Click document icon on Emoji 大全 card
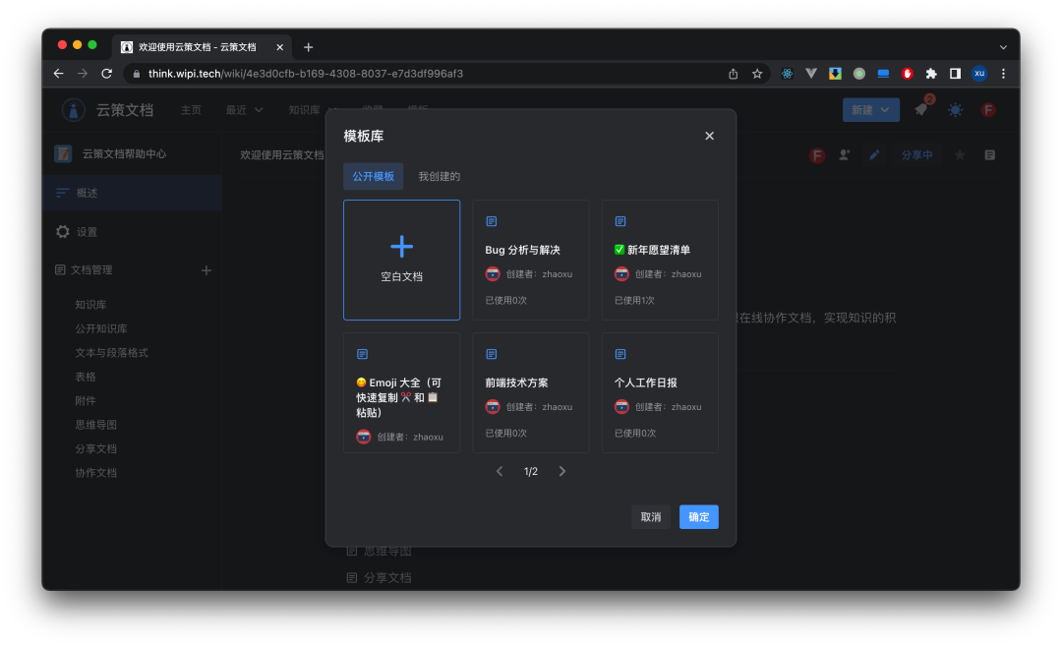The height and width of the screenshot is (646, 1062). 362,354
